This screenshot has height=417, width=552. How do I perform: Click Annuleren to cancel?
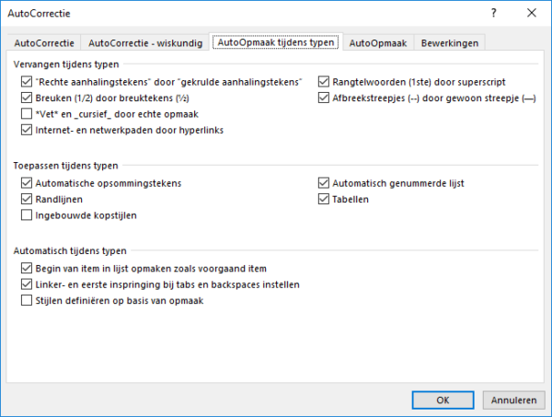coord(513,400)
